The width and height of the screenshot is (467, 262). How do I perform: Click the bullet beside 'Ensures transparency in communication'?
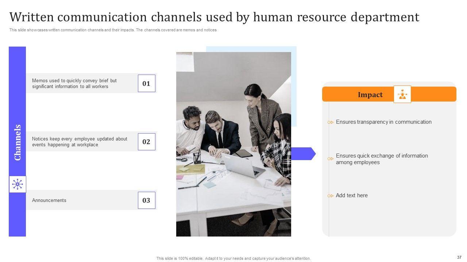(x=331, y=122)
